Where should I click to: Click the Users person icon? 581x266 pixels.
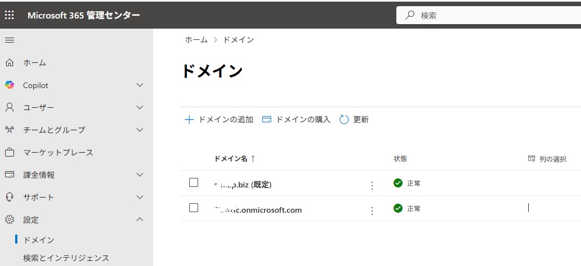click(x=10, y=107)
